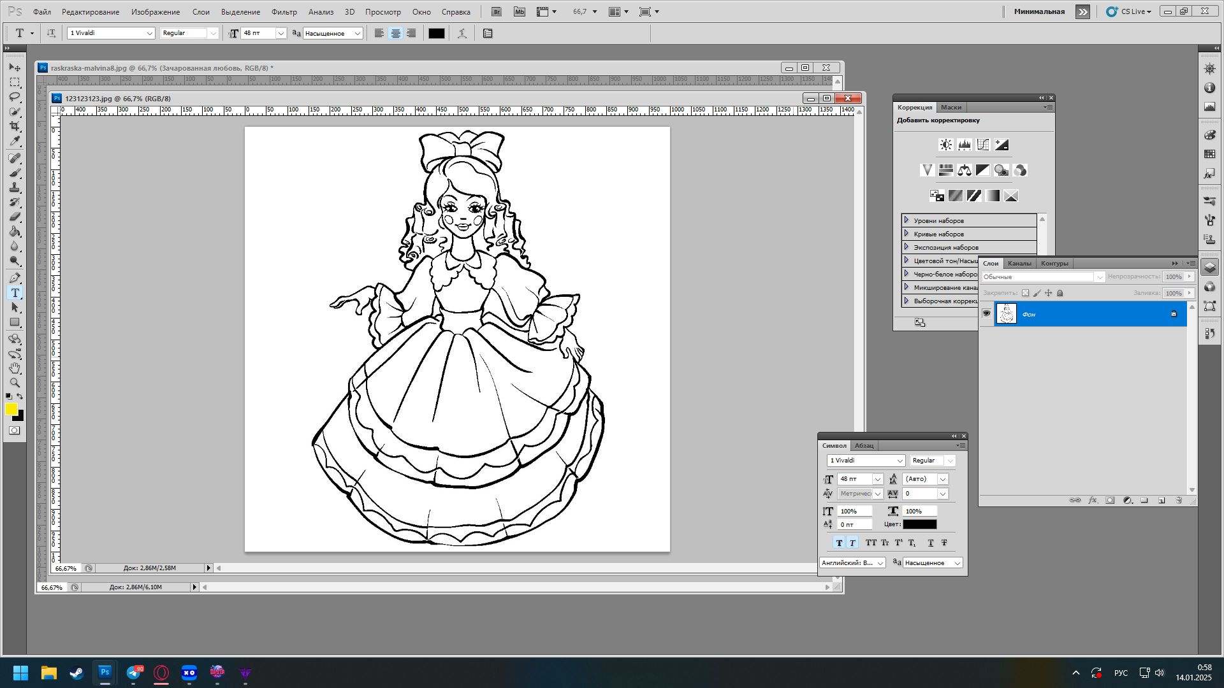The height and width of the screenshot is (688, 1224).
Task: Open the Фильтр menu
Action: 284,11
